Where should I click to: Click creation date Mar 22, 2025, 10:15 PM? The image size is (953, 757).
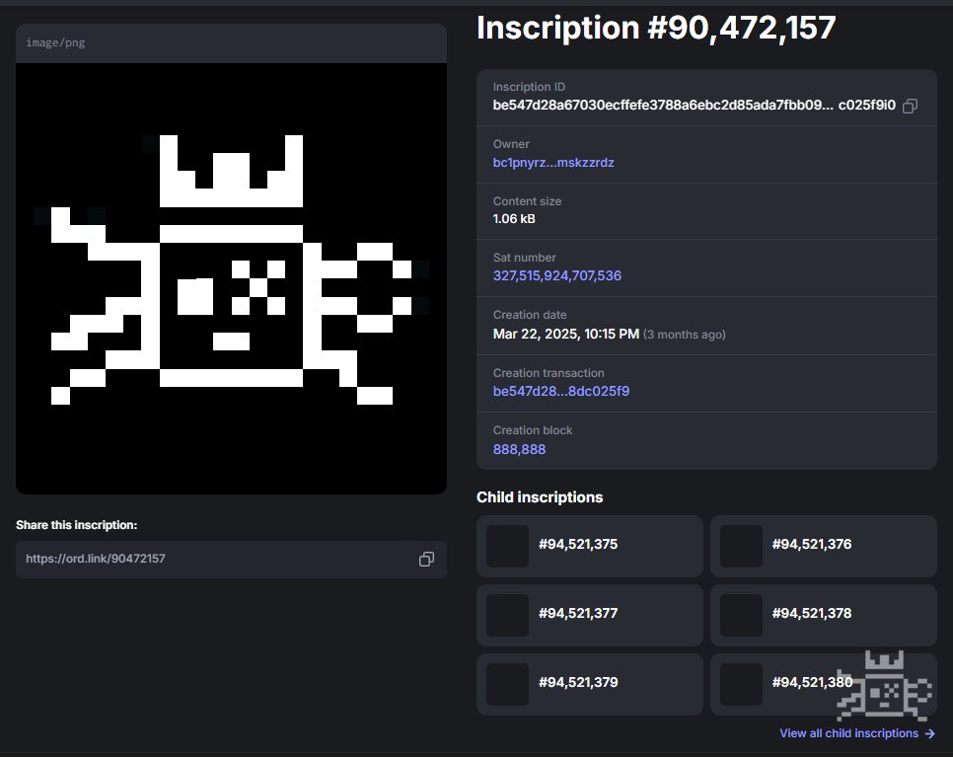point(566,334)
